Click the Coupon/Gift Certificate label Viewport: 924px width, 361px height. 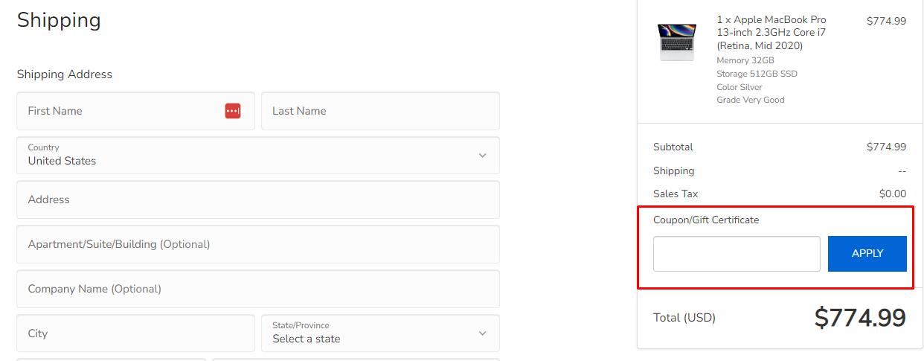(706, 220)
